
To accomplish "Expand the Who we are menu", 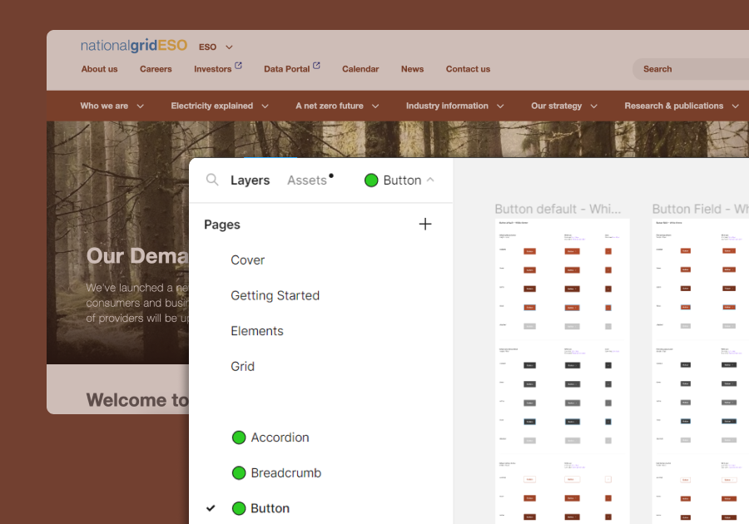I will (112, 106).
